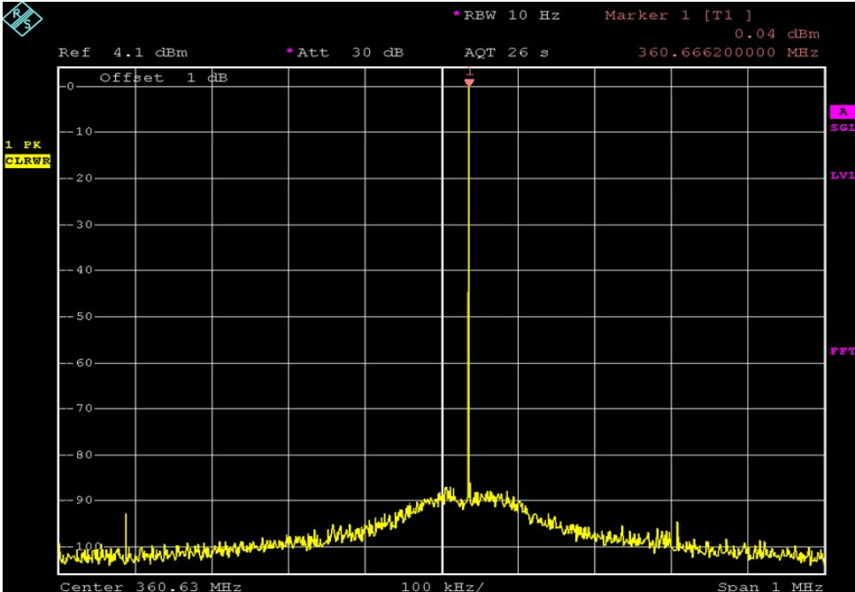The width and height of the screenshot is (855, 592).
Task: Select the red Marker 1 triangle
Action: point(469,81)
